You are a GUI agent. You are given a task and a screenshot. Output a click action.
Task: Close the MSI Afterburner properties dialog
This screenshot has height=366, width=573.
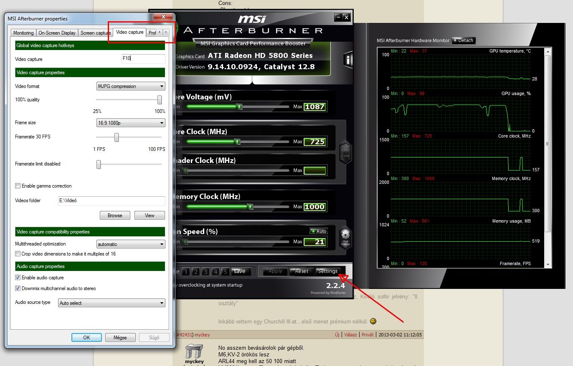(x=163, y=17)
